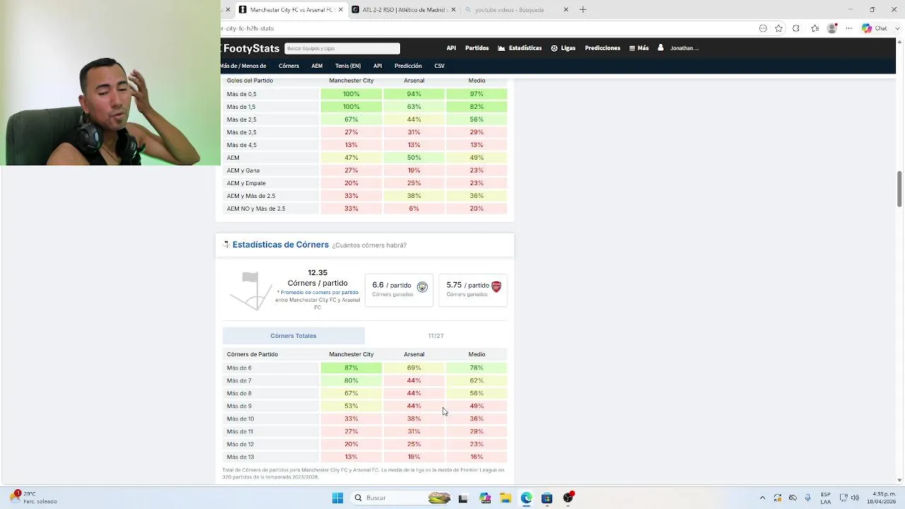
Task: Open volume control in system tray
Action: (854, 498)
